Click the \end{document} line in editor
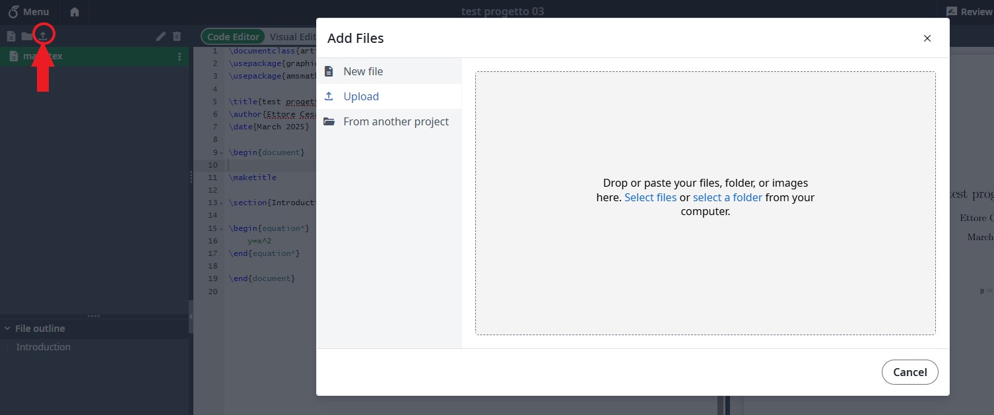 pyautogui.click(x=262, y=278)
